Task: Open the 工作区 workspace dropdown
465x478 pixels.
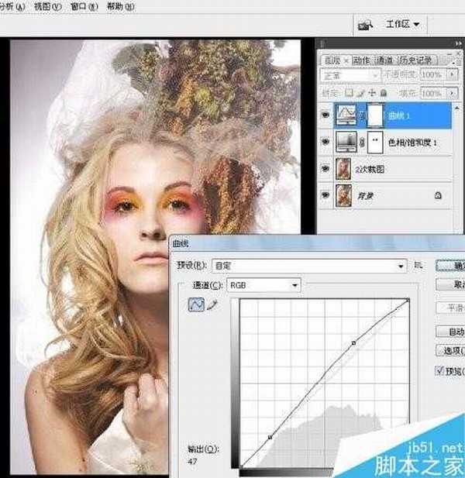Action: click(402, 25)
